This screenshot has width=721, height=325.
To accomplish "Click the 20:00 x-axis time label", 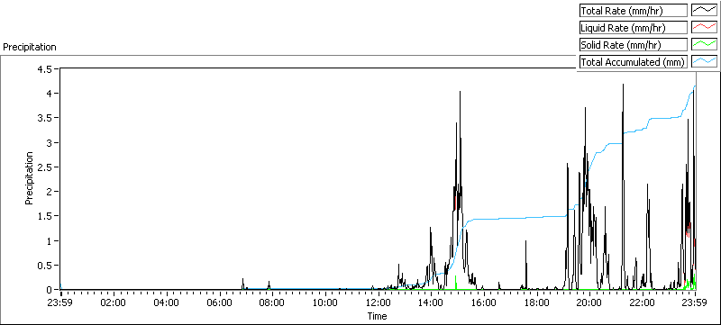I will (589, 302).
